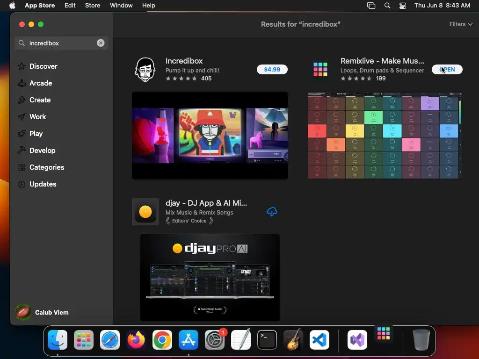The image size is (479, 359).
Task: Go to the Create section
Action: [x=40, y=100]
